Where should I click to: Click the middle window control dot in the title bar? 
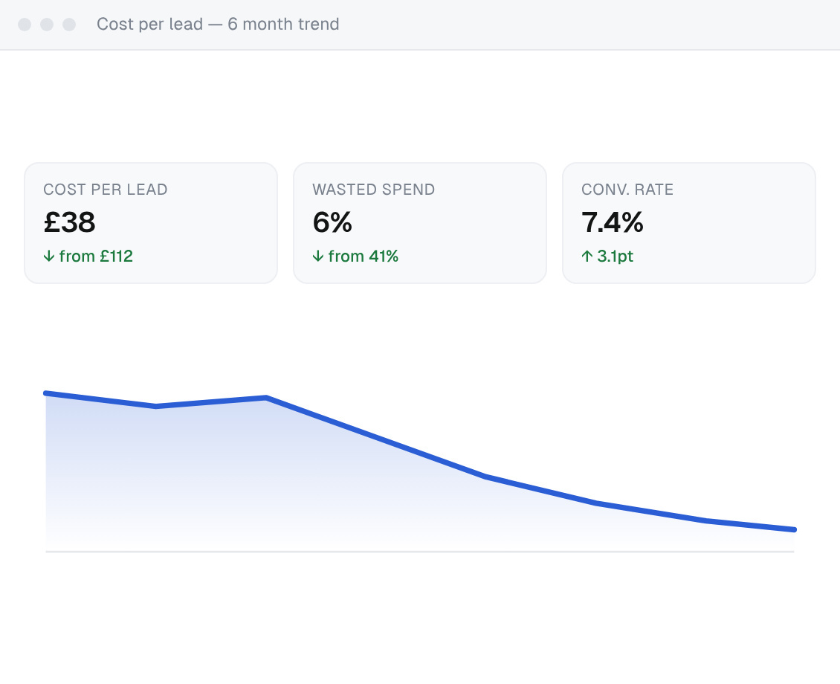coord(47,25)
